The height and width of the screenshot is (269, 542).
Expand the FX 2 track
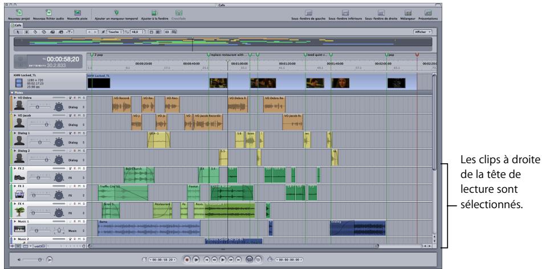pyautogui.click(x=15, y=168)
